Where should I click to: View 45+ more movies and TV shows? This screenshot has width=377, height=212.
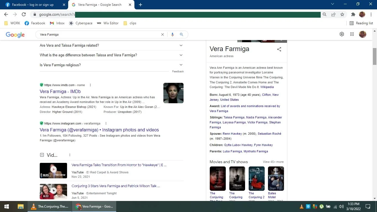[x=273, y=162]
